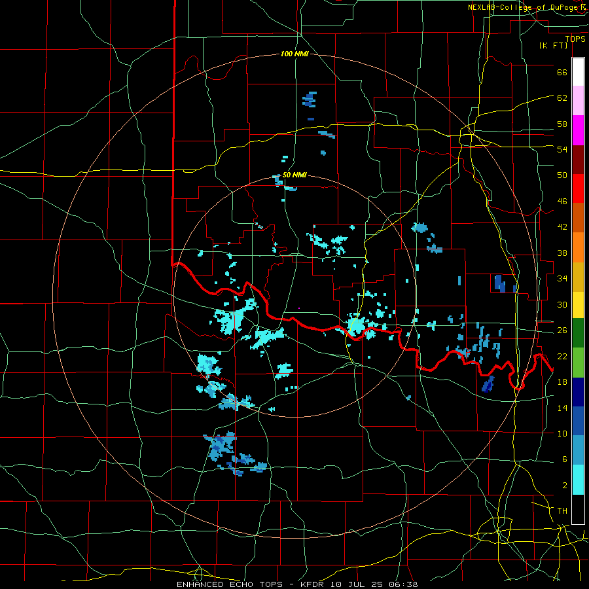This screenshot has width=589, height=589.
Task: Select the light pink legend color swatch
Action: 578,100
